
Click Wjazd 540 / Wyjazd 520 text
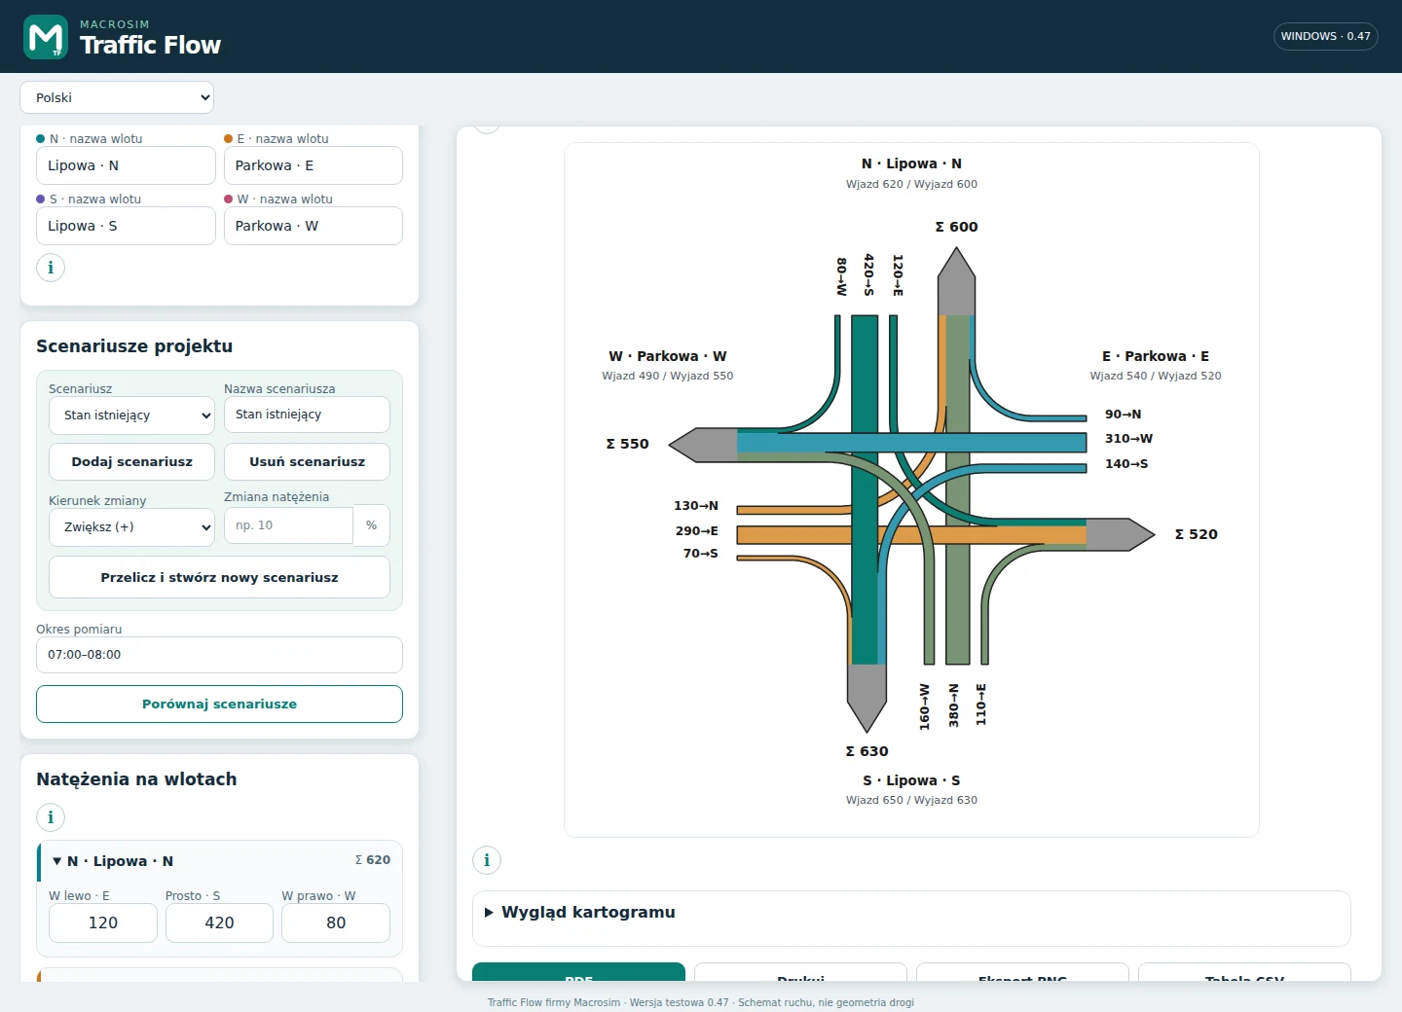(1156, 376)
